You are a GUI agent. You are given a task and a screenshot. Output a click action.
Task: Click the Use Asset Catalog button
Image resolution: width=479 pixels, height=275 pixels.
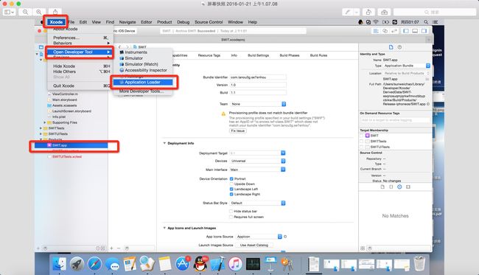pos(254,245)
